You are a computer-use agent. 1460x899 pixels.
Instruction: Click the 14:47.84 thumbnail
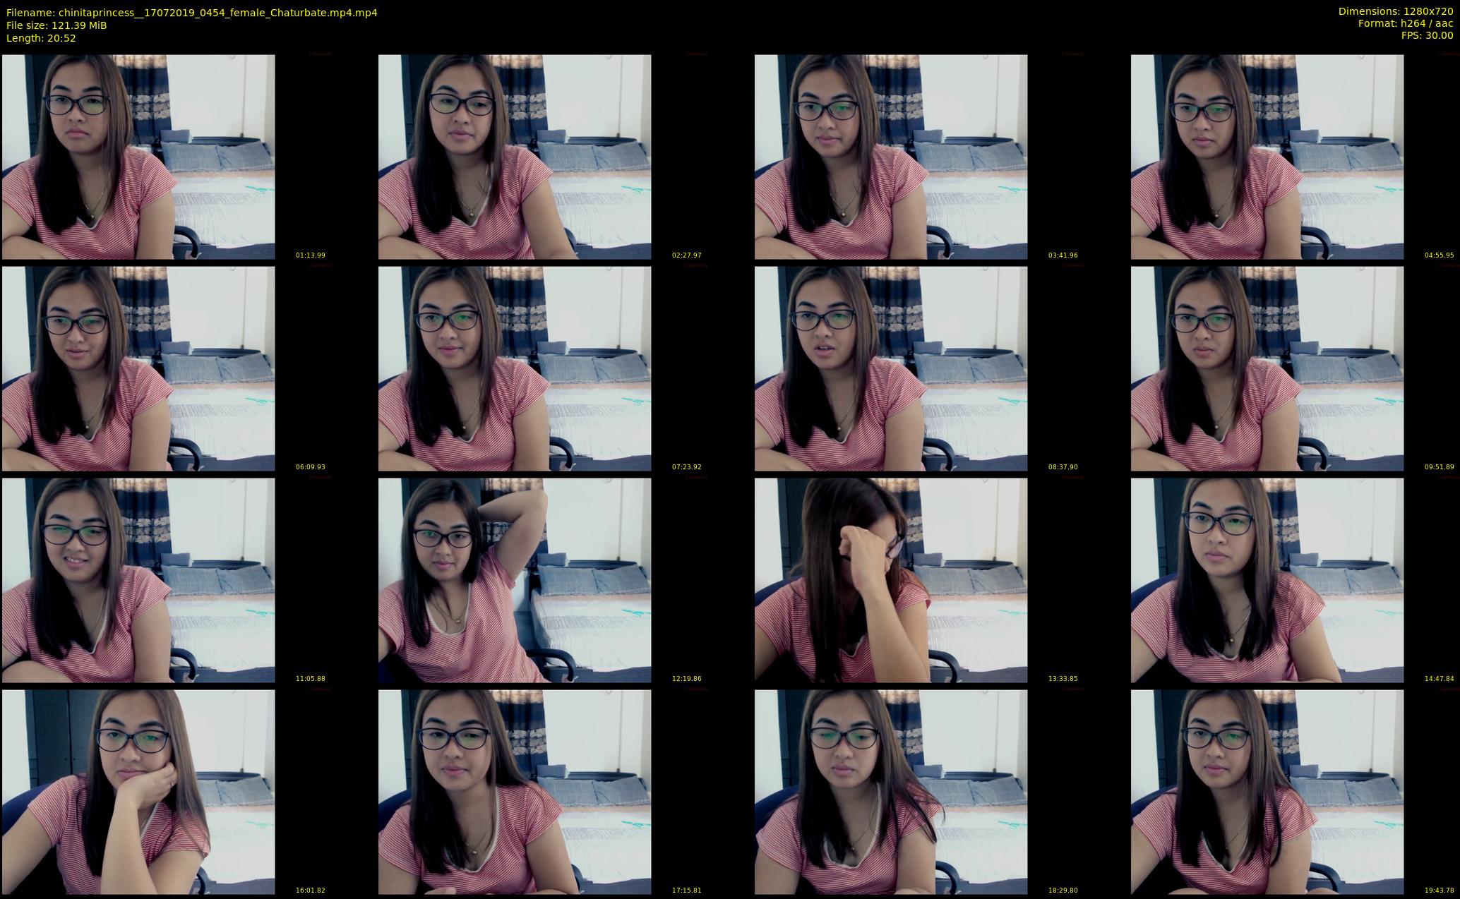coord(1267,580)
